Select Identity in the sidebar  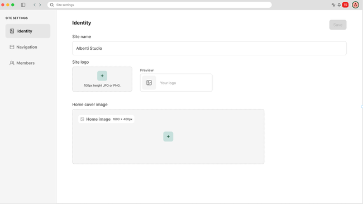pos(28,31)
